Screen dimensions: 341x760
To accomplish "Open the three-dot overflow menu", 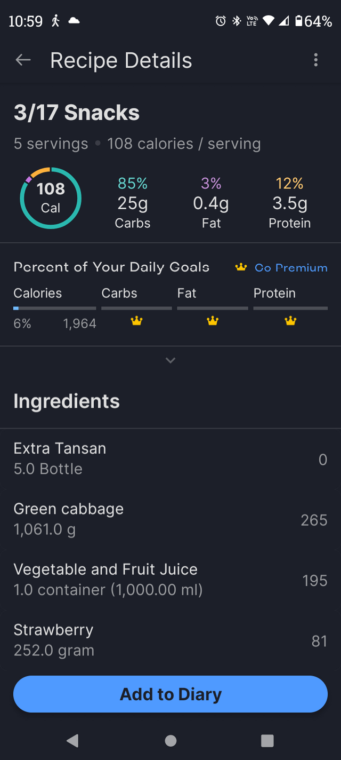I will coord(316,60).
